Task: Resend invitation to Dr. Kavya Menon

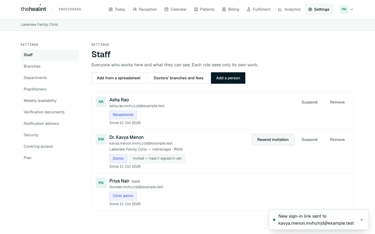Action: pos(273,140)
